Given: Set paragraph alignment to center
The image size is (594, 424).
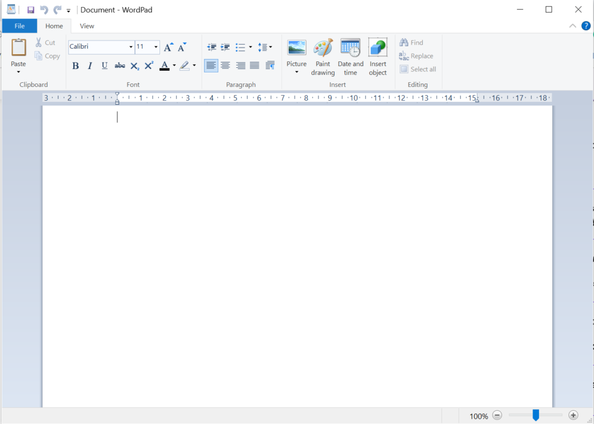Looking at the screenshot, I should point(226,65).
